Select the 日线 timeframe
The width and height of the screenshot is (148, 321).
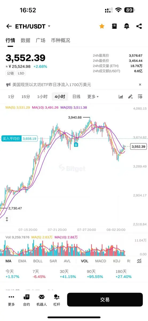pos(76,97)
